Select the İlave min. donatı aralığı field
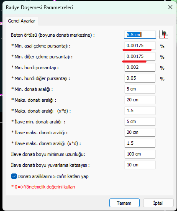 (x=140, y=121)
